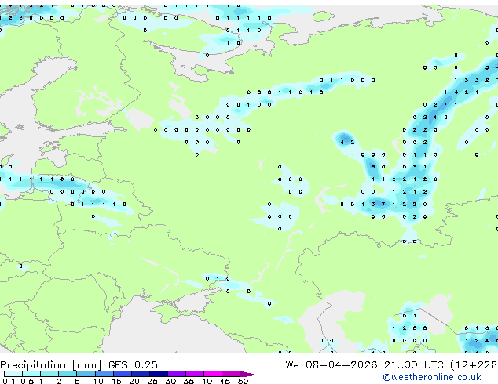
Task: Pick the 15–20 mm legend color swatch
Action: (x=122, y=374)
